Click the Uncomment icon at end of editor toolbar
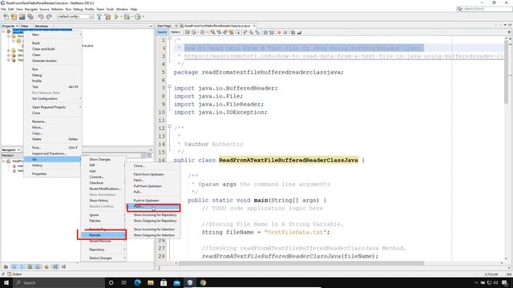The image size is (513, 288). tap(299, 32)
